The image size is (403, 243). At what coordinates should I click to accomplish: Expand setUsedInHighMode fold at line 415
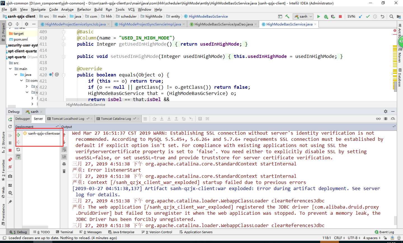point(64,56)
